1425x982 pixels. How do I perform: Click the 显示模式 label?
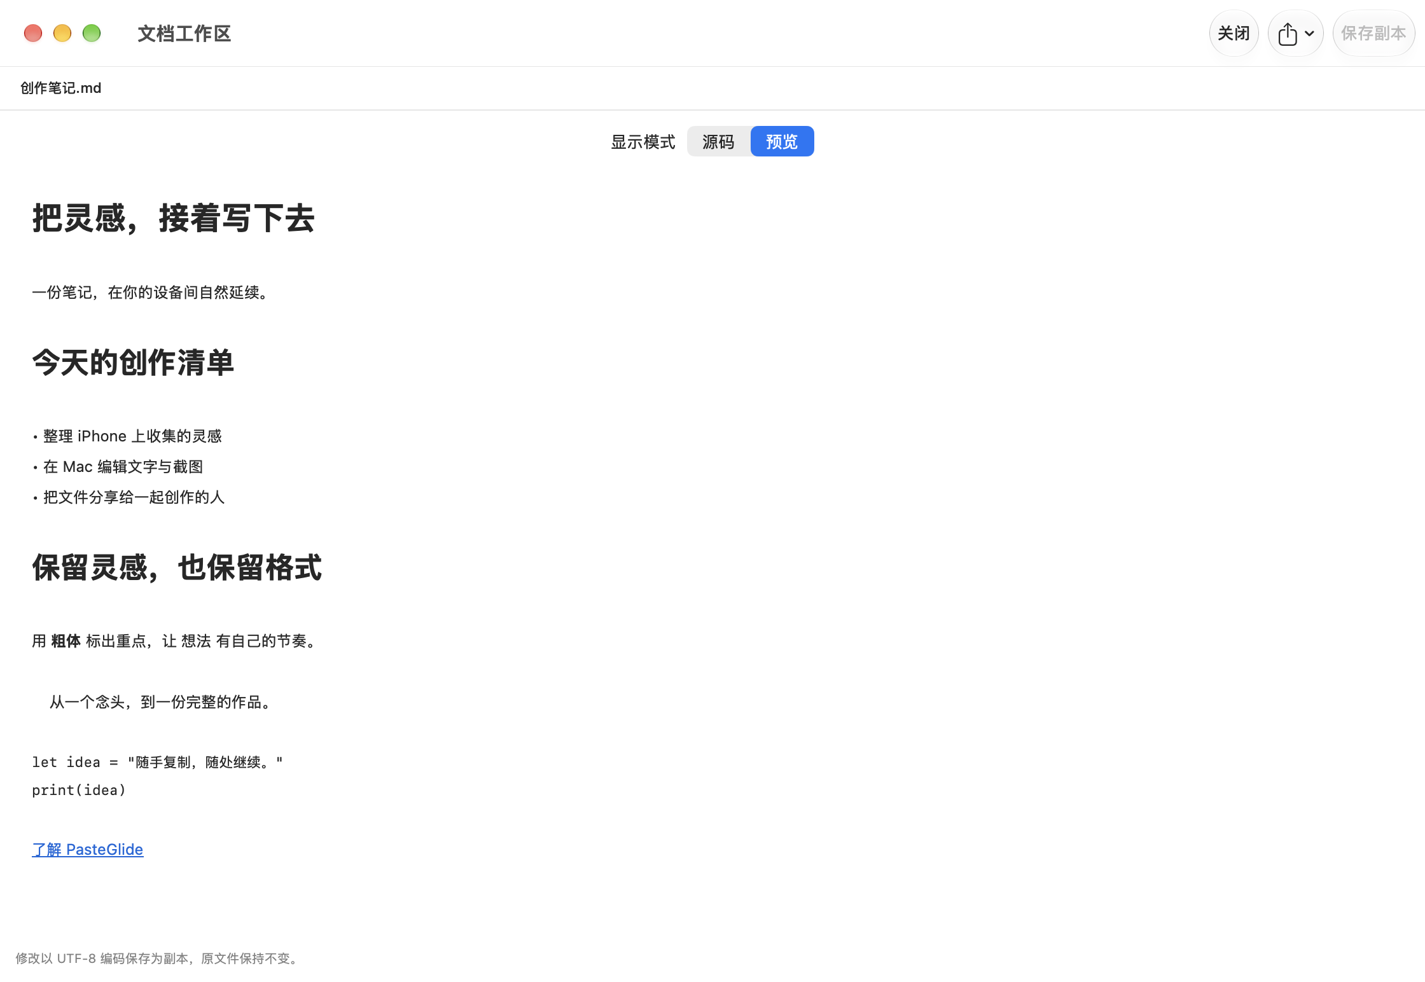coord(643,141)
